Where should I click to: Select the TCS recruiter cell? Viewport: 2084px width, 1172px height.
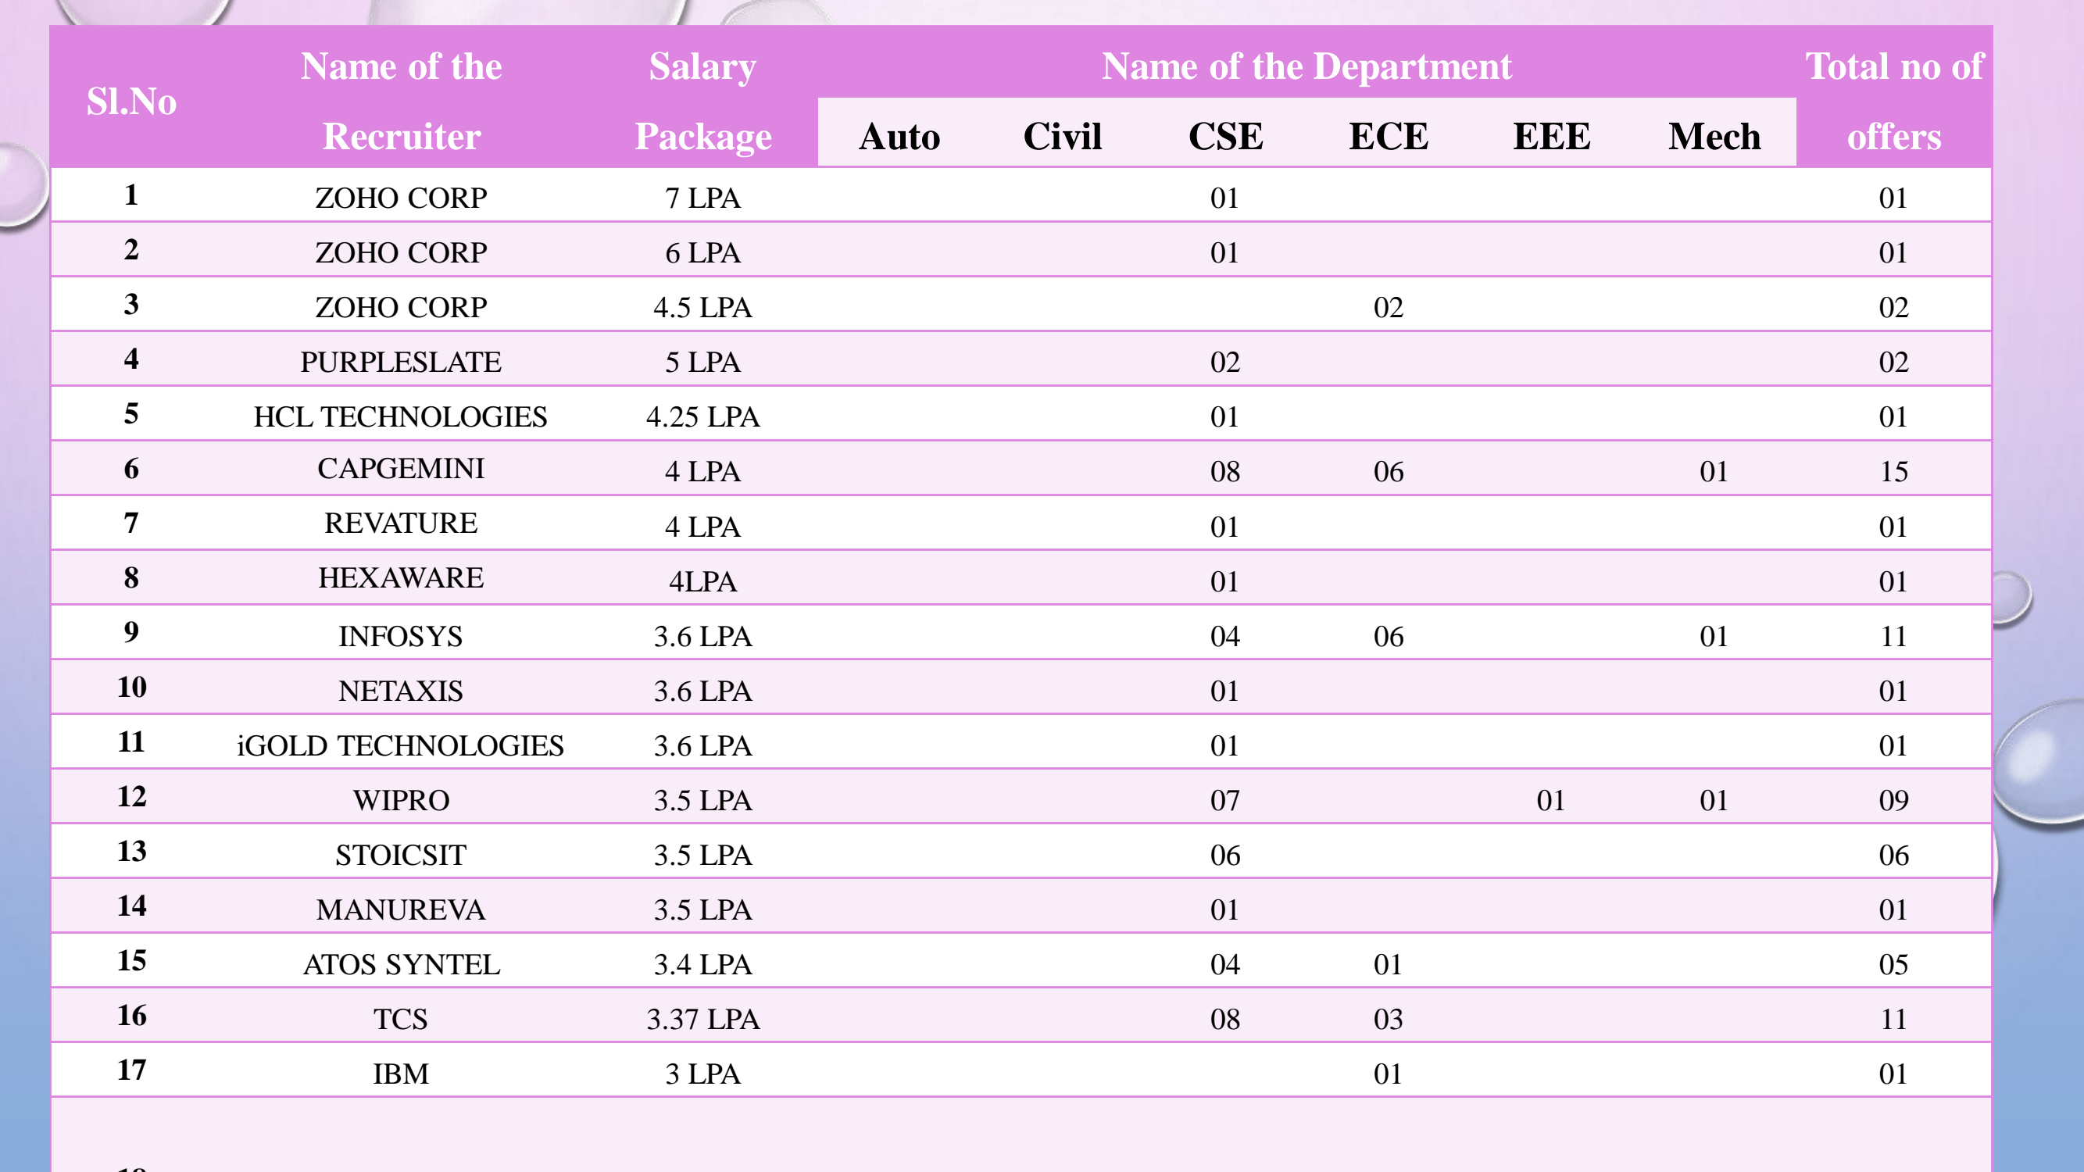point(402,1019)
